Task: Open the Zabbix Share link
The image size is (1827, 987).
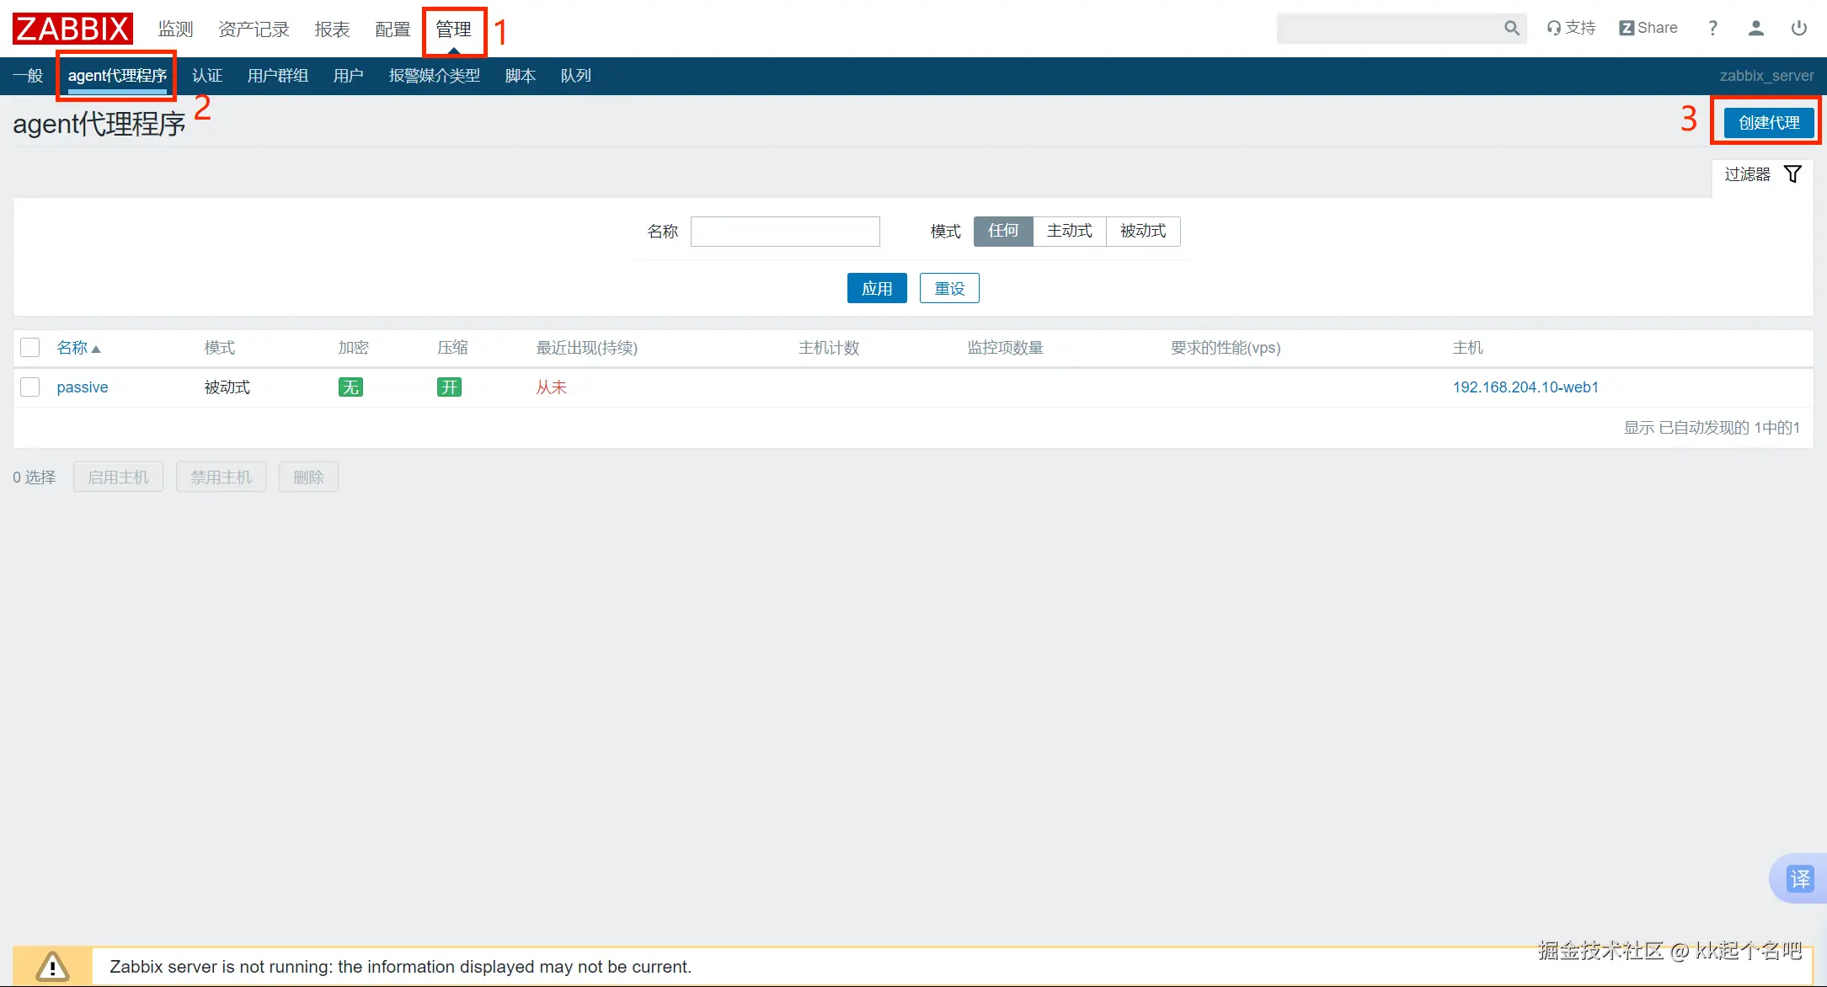Action: point(1648,28)
